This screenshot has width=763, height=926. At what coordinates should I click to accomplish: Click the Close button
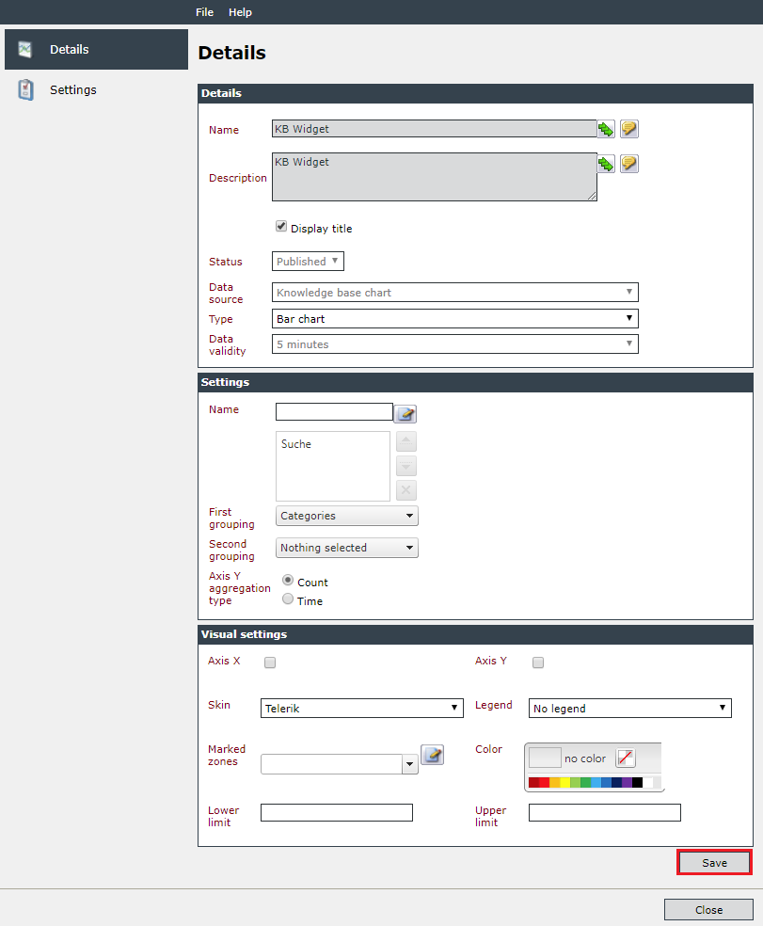coord(708,910)
